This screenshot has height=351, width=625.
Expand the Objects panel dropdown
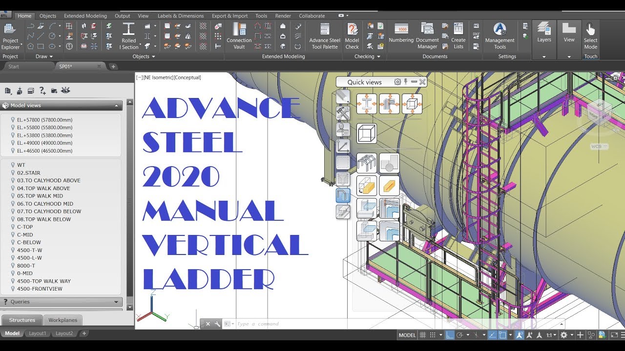144,57
